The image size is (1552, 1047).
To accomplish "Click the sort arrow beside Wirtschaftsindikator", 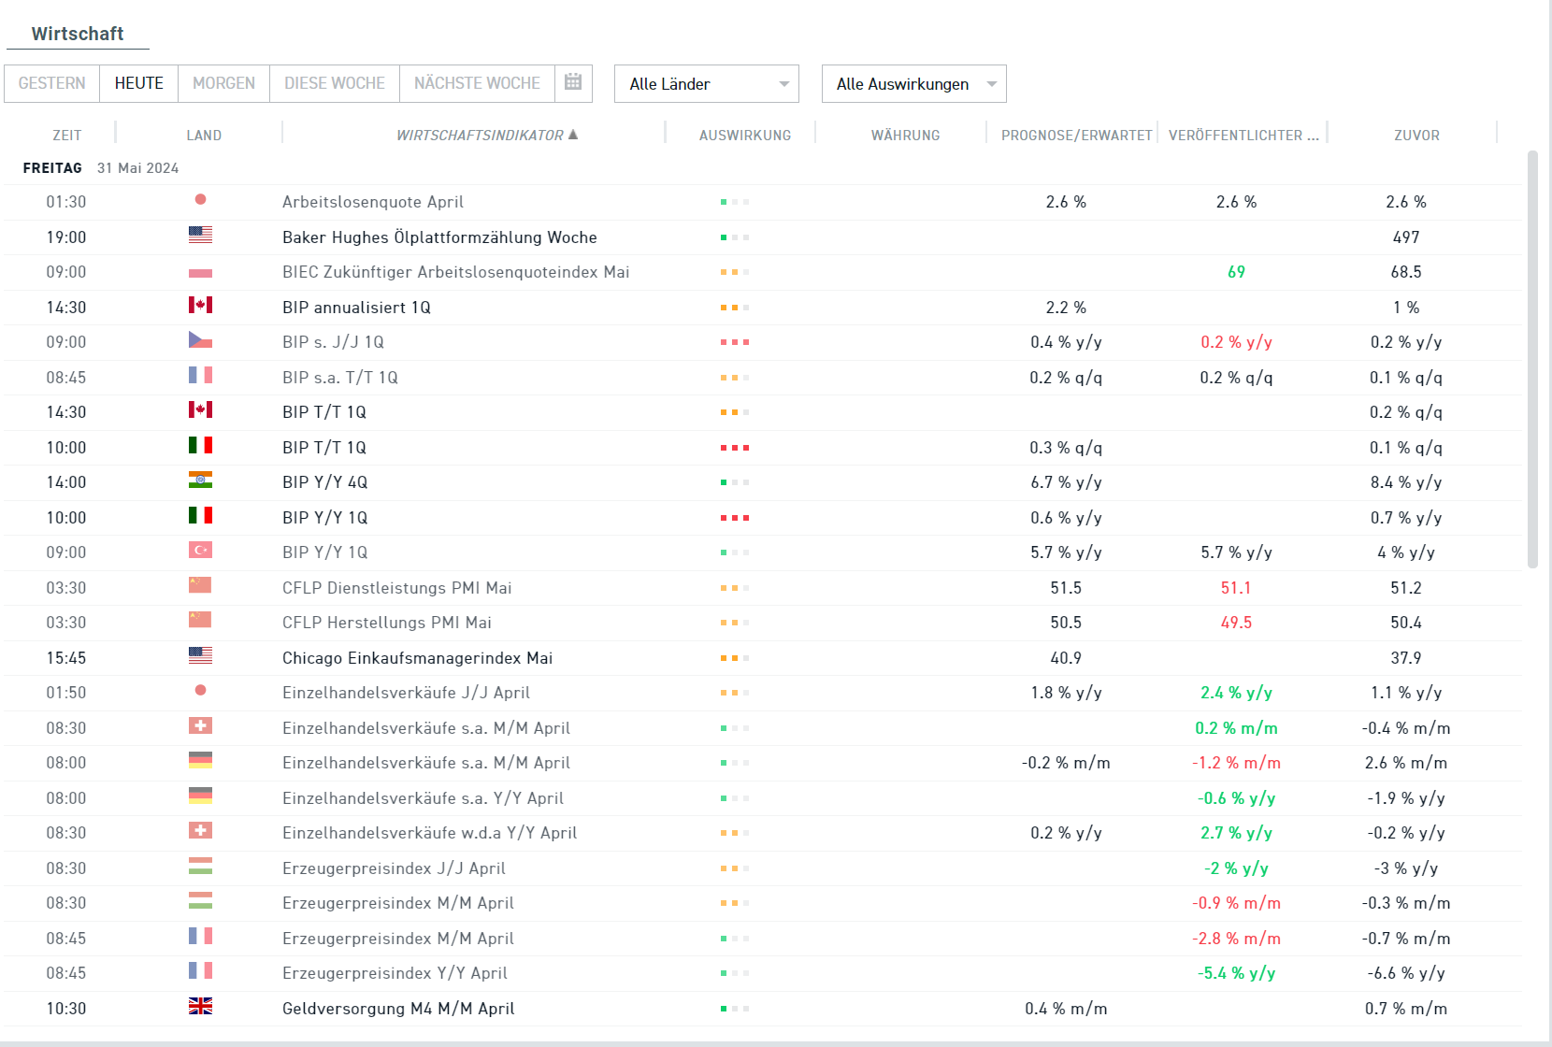I will coord(573,135).
